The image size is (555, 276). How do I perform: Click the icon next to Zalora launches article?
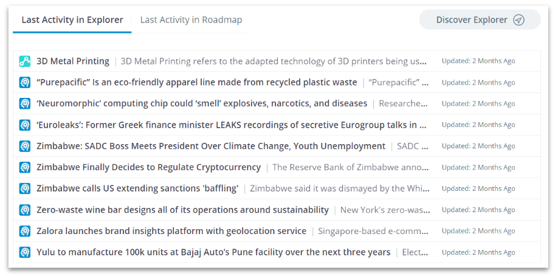(x=24, y=231)
